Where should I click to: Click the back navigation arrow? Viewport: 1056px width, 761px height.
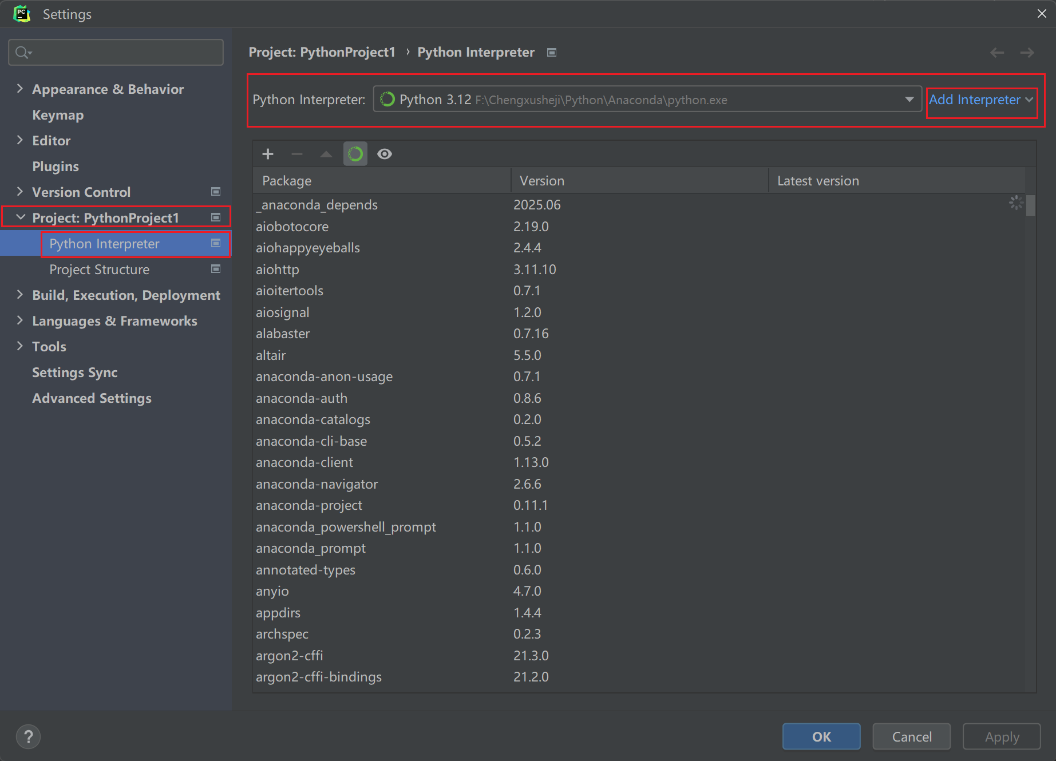tap(997, 53)
